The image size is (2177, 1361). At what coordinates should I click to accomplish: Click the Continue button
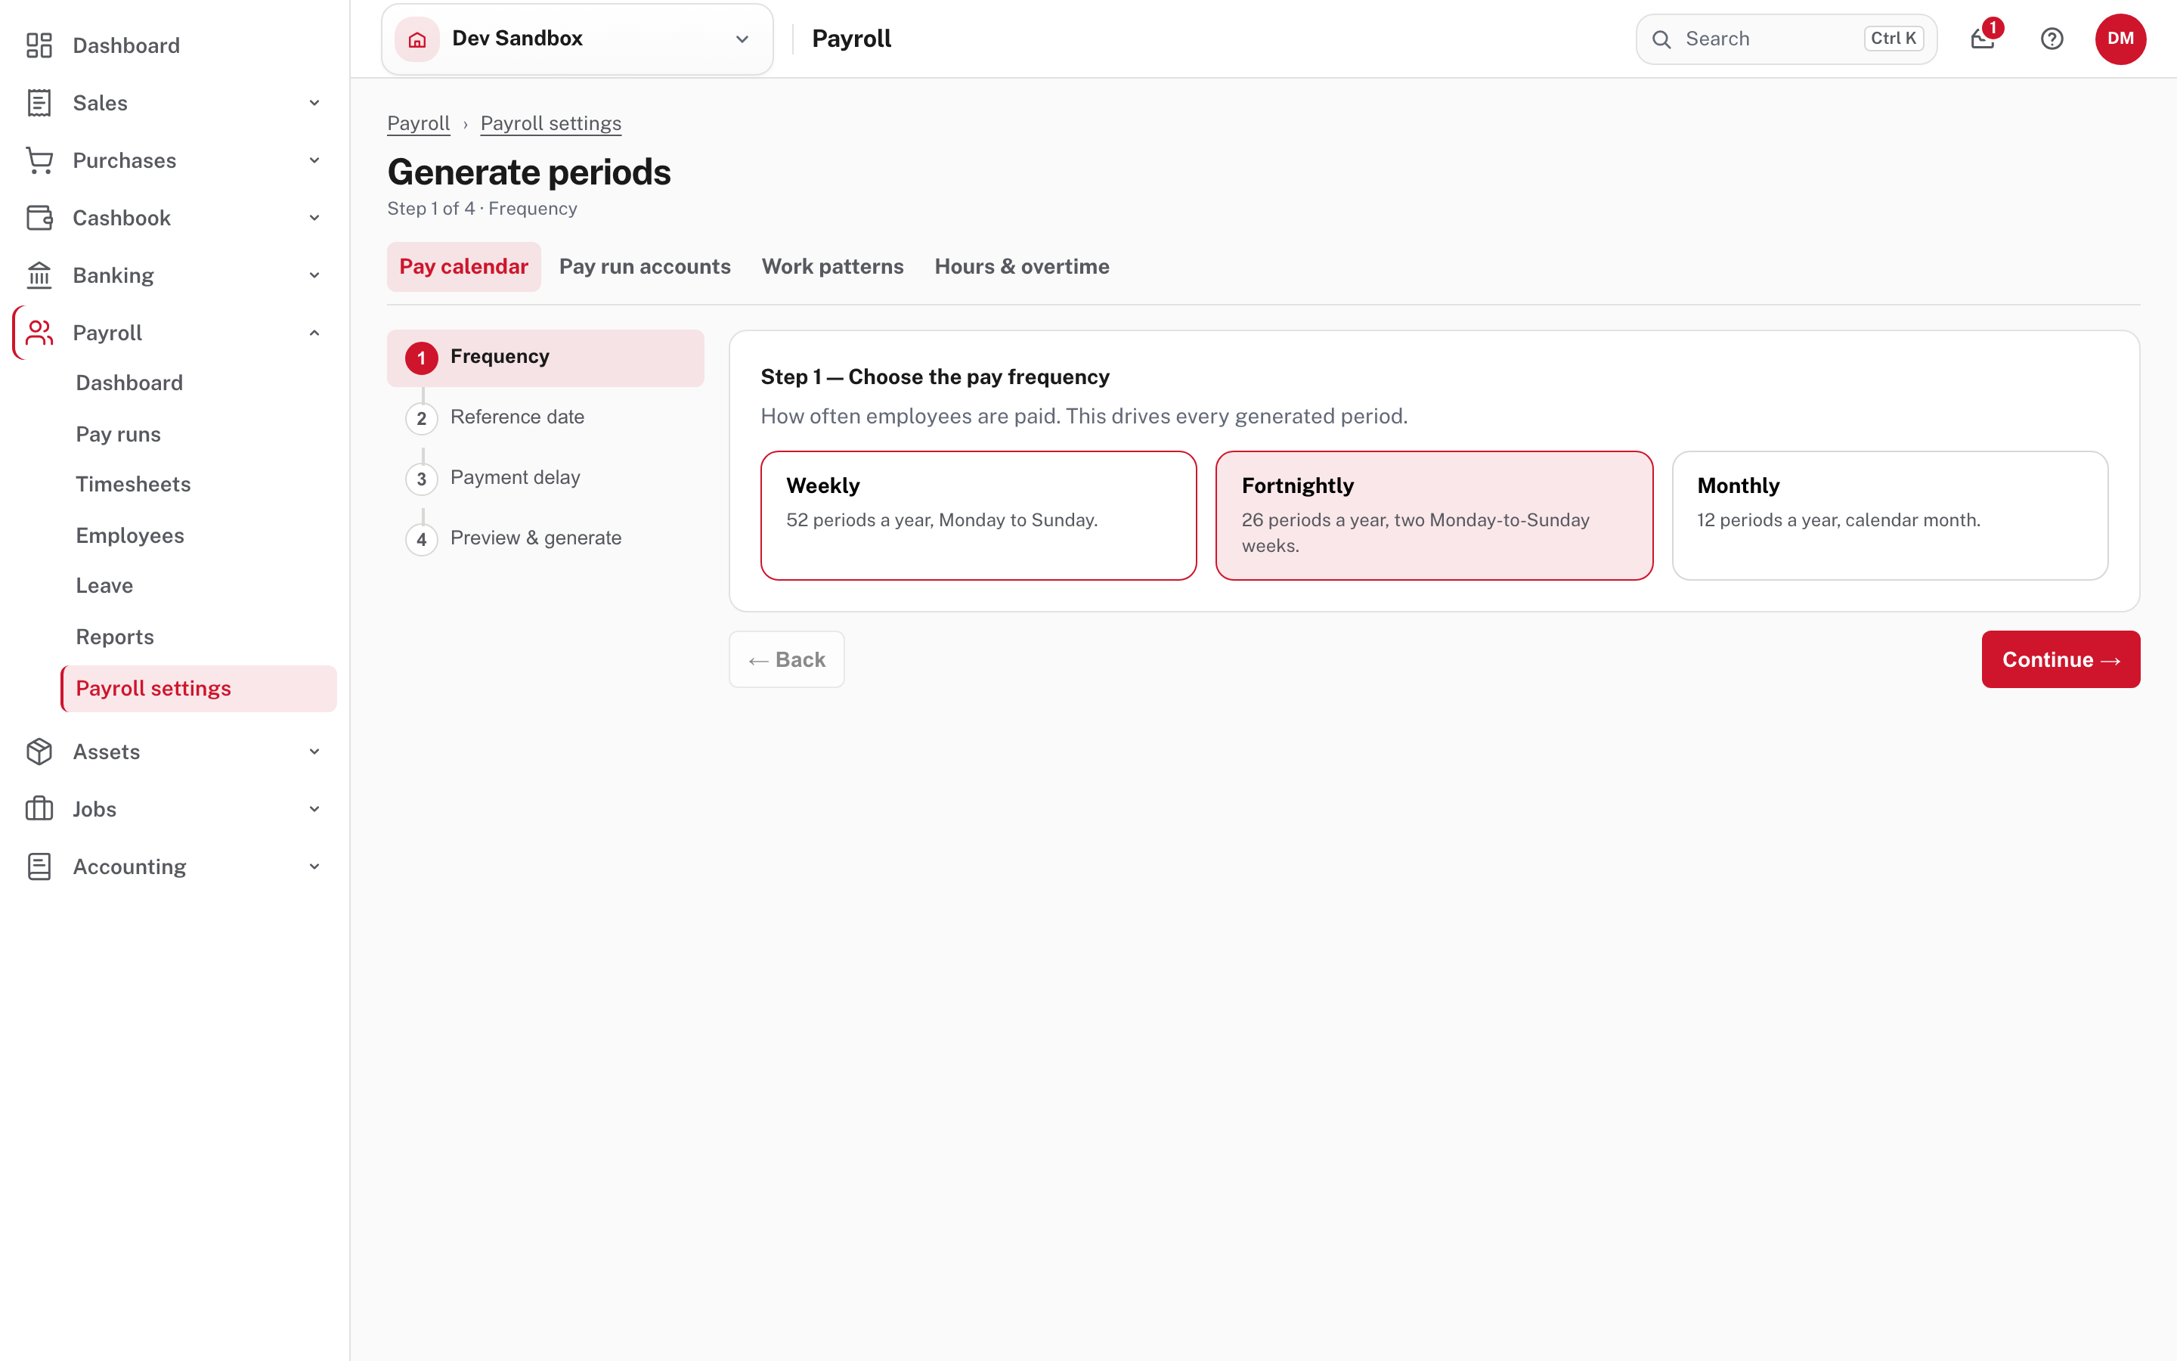click(2060, 660)
